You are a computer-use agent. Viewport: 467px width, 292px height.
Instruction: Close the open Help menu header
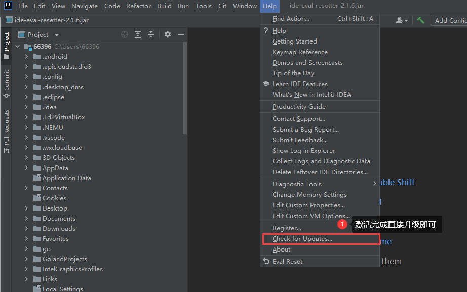point(269,6)
